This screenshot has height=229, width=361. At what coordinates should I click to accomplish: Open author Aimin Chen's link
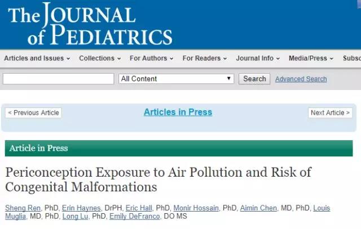258,208
